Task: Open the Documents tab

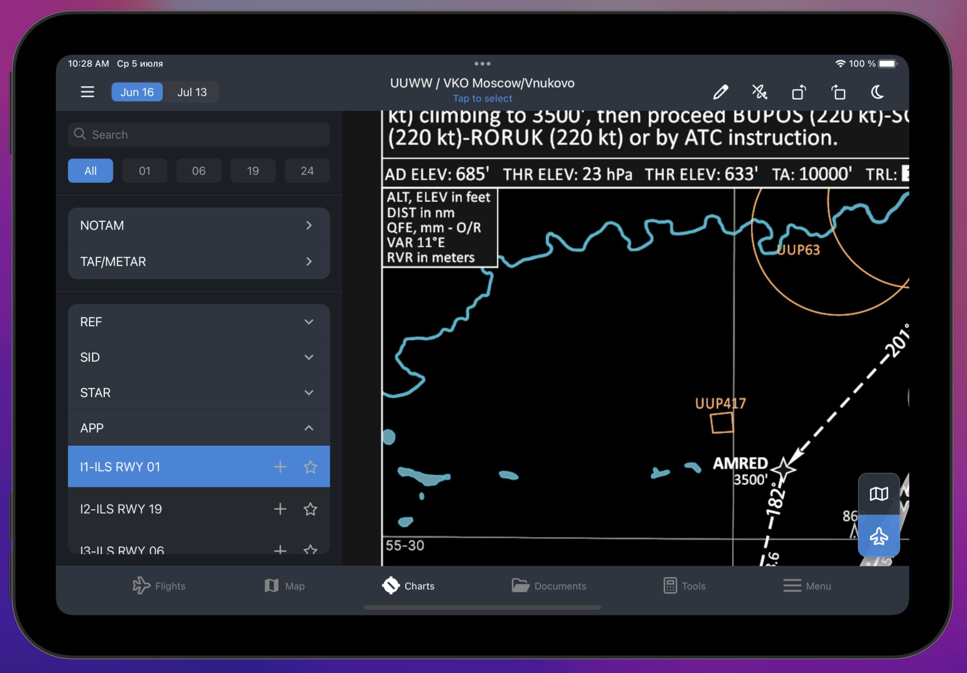Action: 549,586
